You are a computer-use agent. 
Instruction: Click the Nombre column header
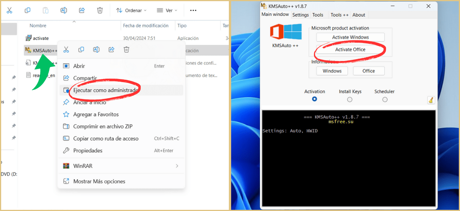pos(38,26)
